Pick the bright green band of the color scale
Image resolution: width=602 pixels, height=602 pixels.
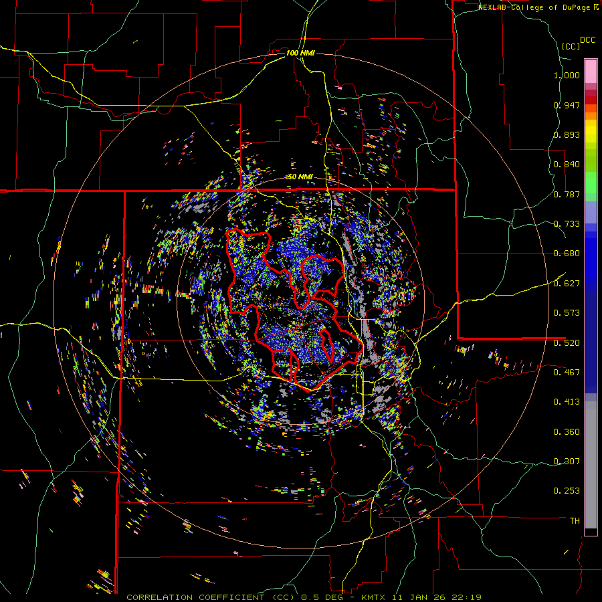591,183
